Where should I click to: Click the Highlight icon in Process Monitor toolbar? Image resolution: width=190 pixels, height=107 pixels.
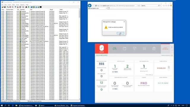tap(18, 7)
